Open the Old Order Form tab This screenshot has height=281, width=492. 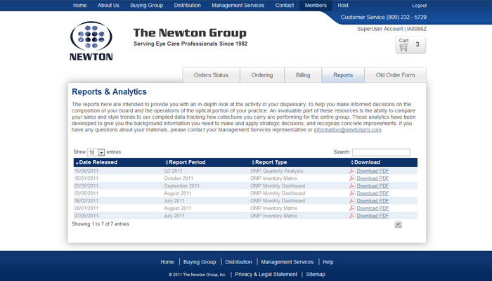(395, 75)
